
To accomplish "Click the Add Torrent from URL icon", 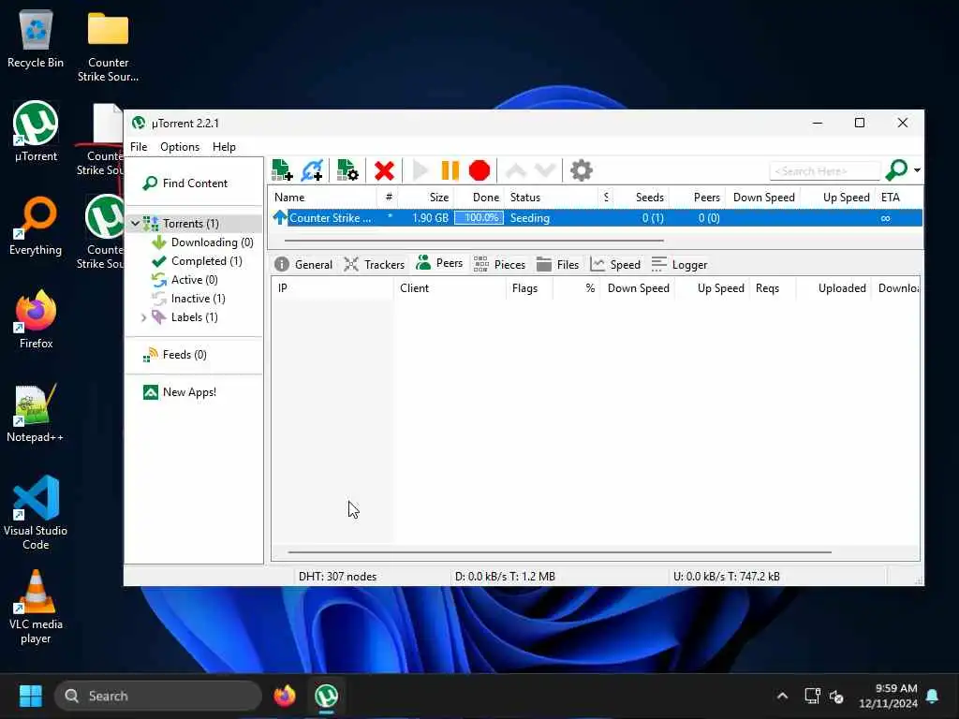I will pyautogui.click(x=312, y=170).
